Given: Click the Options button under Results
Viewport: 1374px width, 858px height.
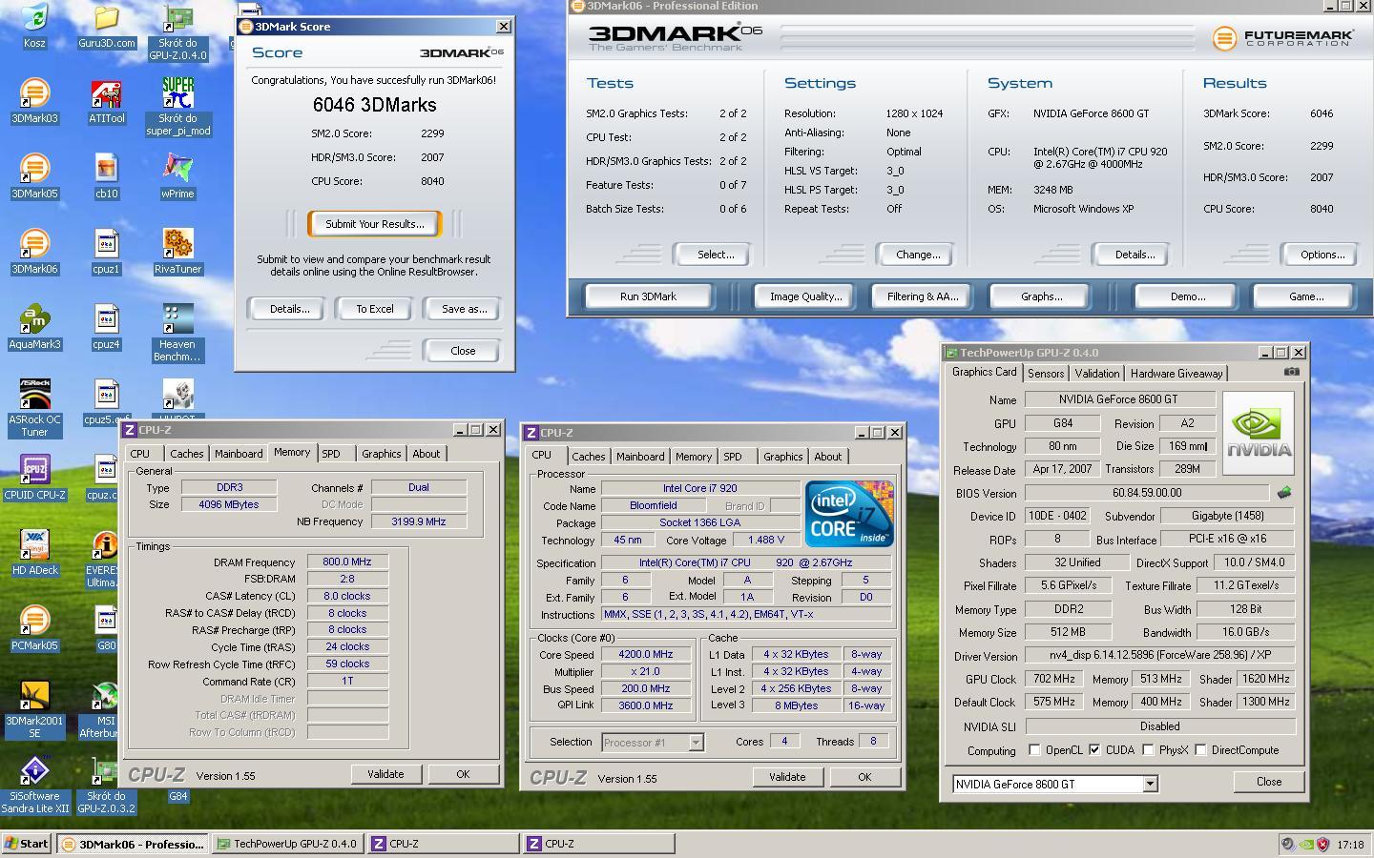Looking at the screenshot, I should pos(1322,255).
